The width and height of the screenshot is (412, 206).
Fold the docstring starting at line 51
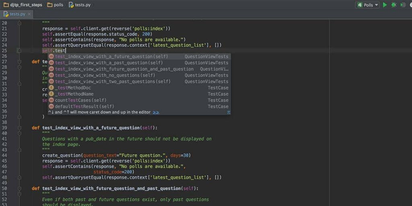[x=19, y=194]
